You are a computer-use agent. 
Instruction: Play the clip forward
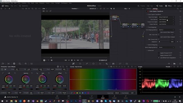75,60
